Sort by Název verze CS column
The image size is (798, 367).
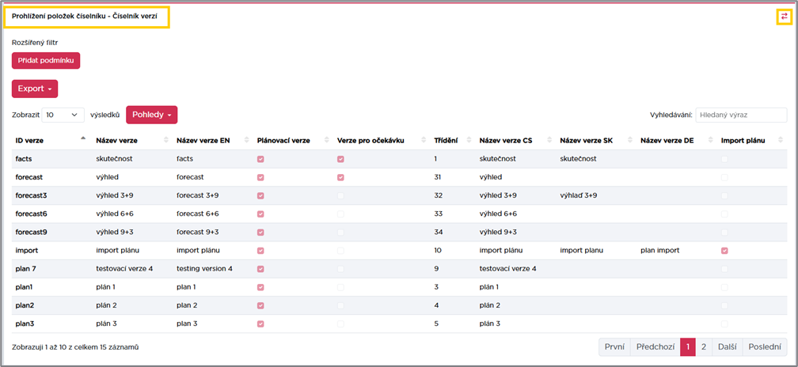pyautogui.click(x=515, y=140)
